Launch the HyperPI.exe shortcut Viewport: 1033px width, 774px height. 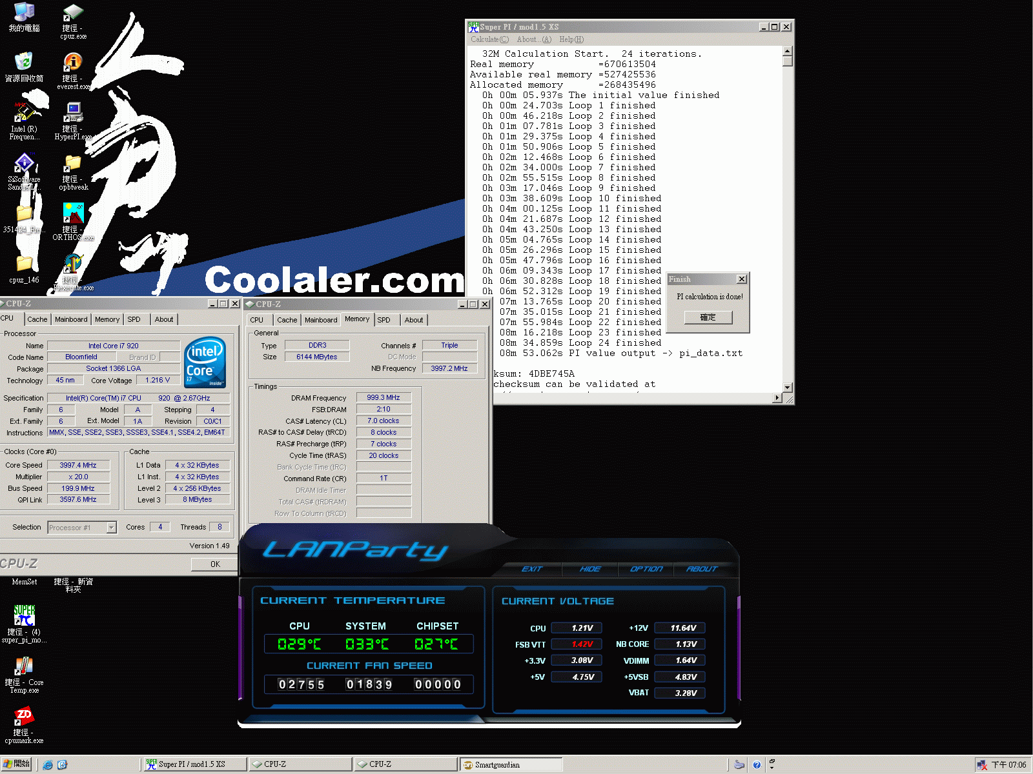click(73, 121)
